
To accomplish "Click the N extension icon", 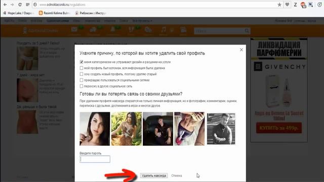I will pos(310,5).
